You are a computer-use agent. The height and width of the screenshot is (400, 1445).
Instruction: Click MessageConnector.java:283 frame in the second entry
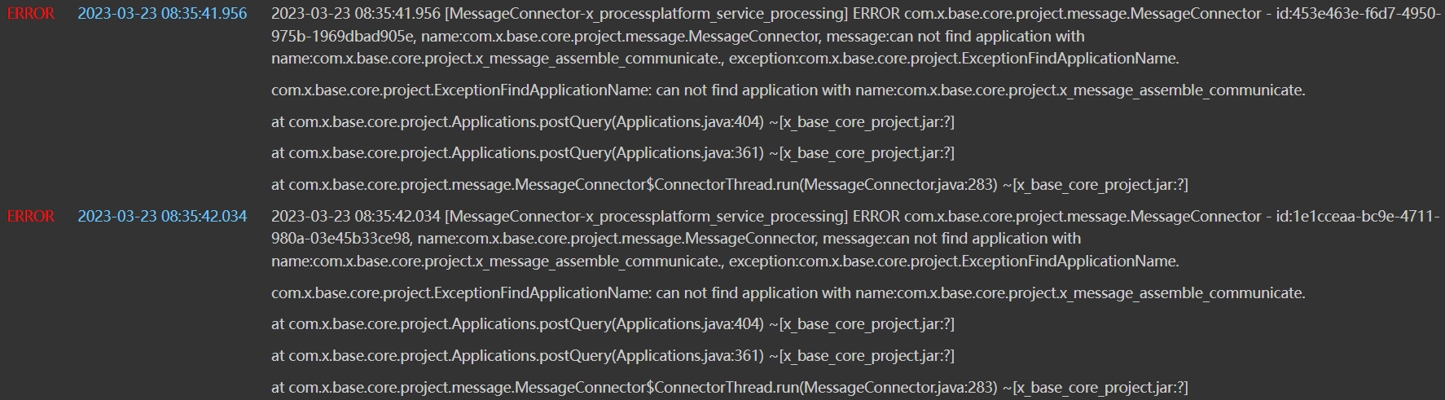729,388
